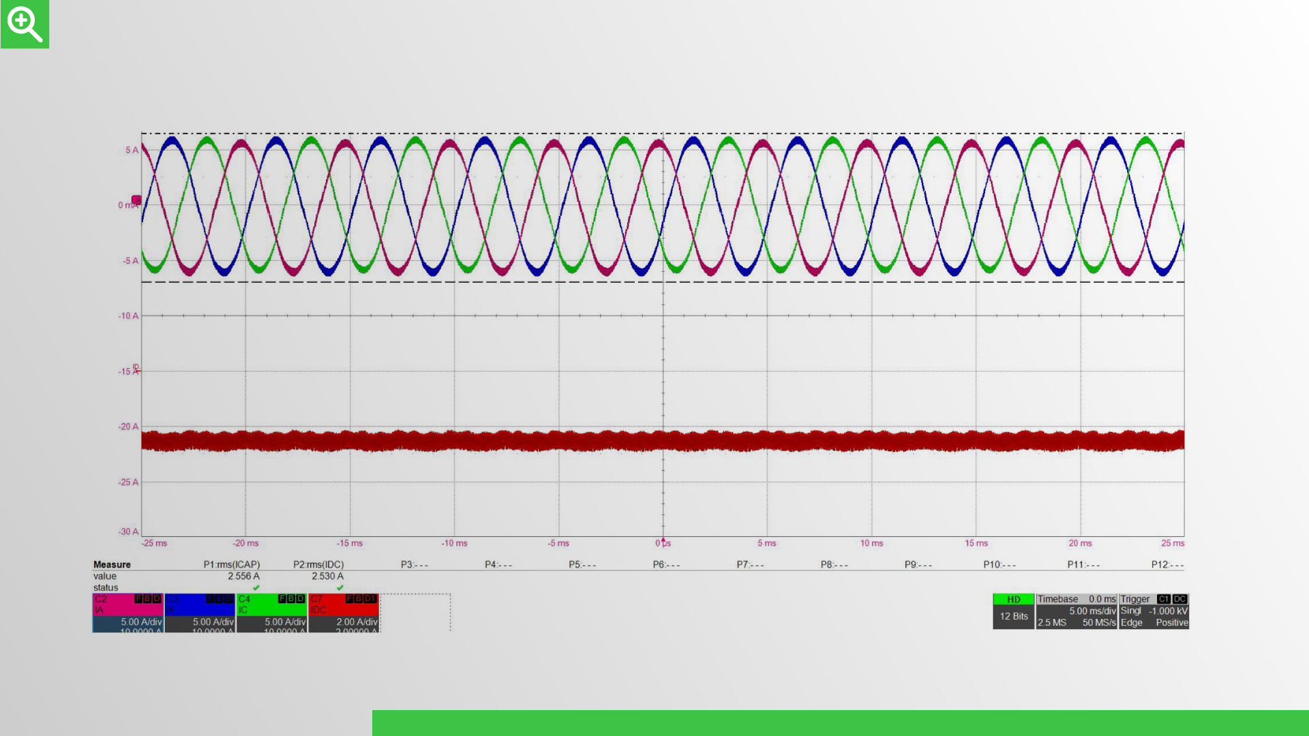This screenshot has height=736, width=1309.
Task: Open the C2 IA channel descriptor box
Action: [x=127, y=613]
